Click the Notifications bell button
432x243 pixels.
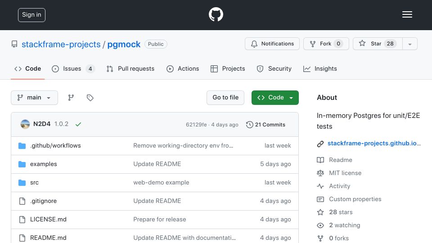pyautogui.click(x=272, y=44)
